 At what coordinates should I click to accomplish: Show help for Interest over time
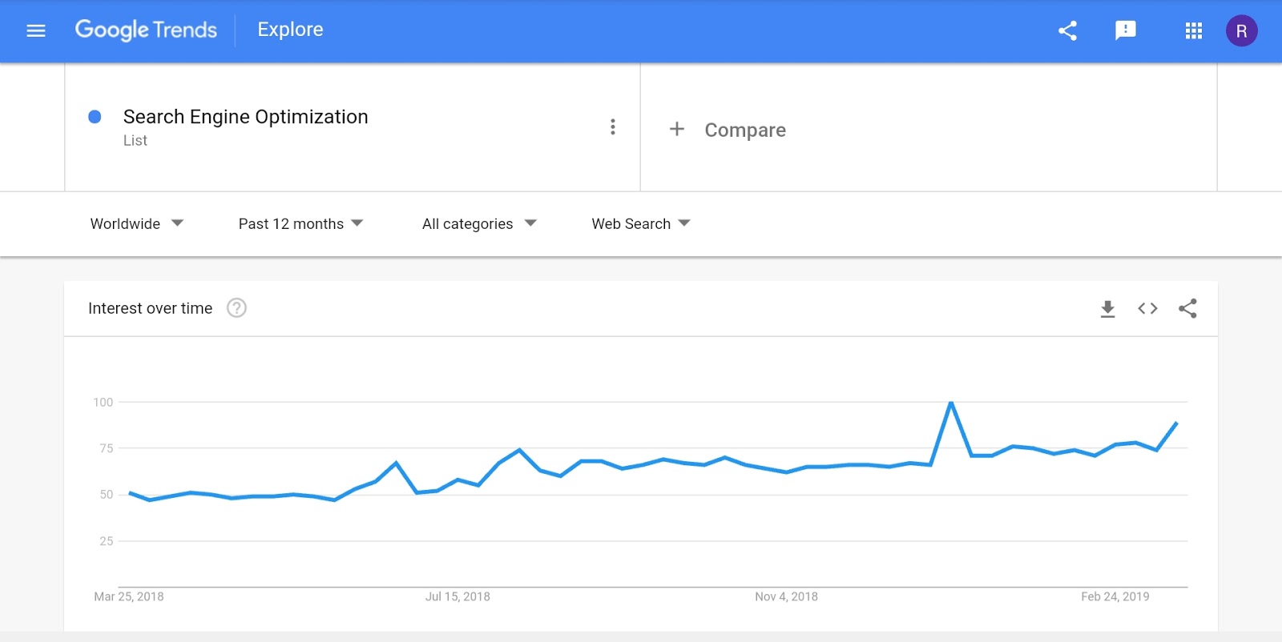pyautogui.click(x=236, y=308)
